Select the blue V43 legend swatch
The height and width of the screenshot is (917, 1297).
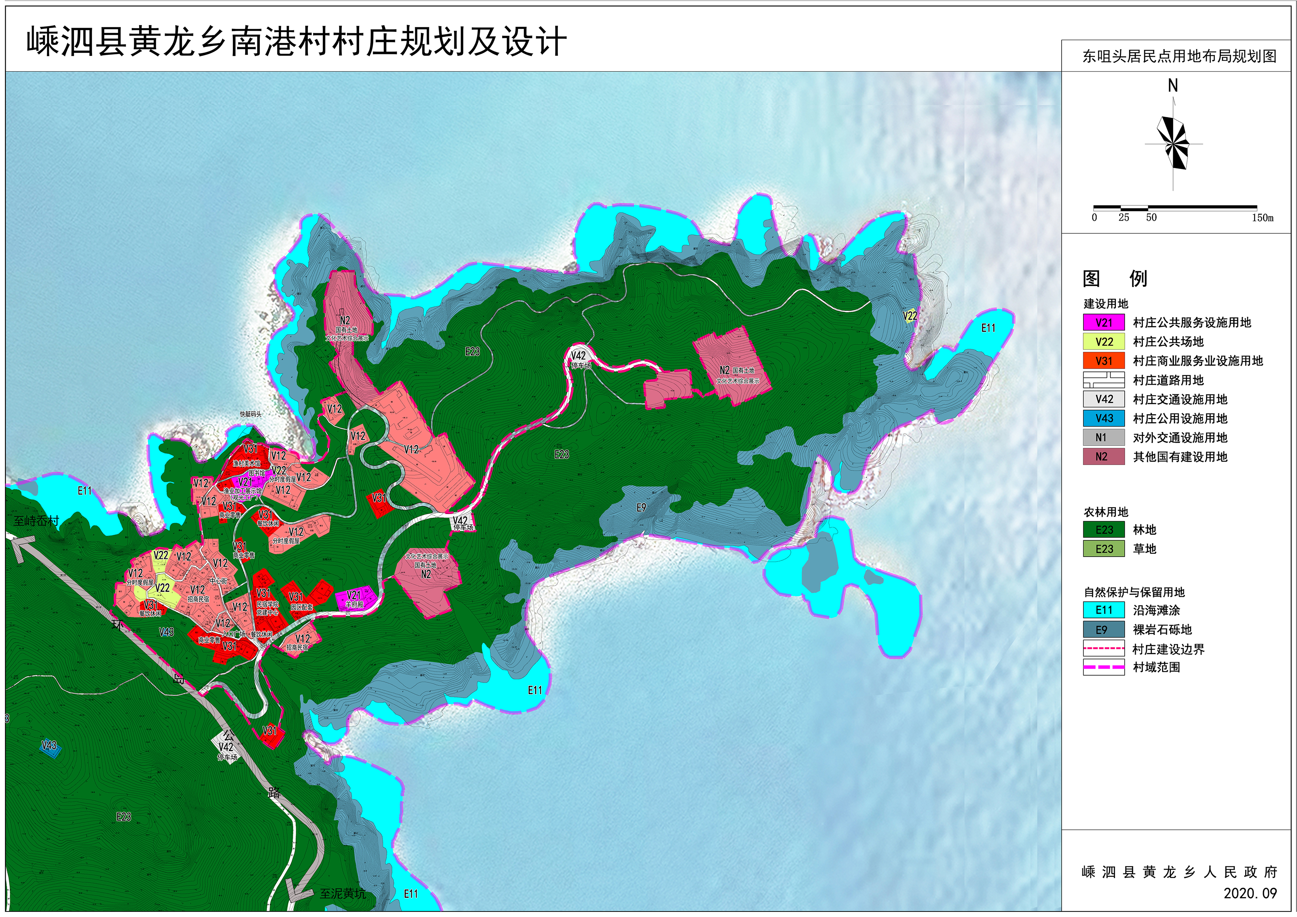(x=1104, y=418)
